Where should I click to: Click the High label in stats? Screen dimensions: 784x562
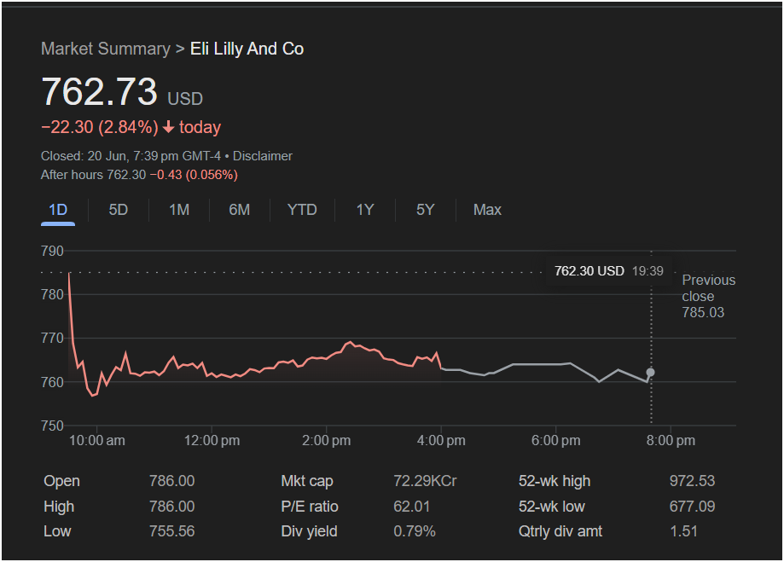coord(59,507)
